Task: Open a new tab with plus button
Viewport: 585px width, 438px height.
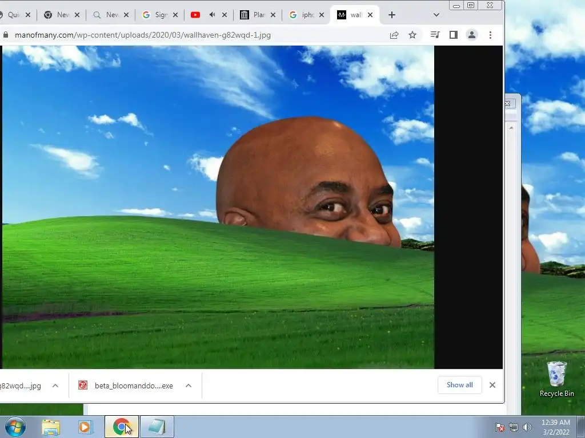Action: tap(392, 15)
